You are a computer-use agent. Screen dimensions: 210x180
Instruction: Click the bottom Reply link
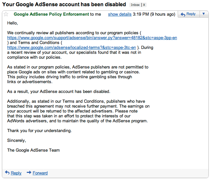pos(16,173)
